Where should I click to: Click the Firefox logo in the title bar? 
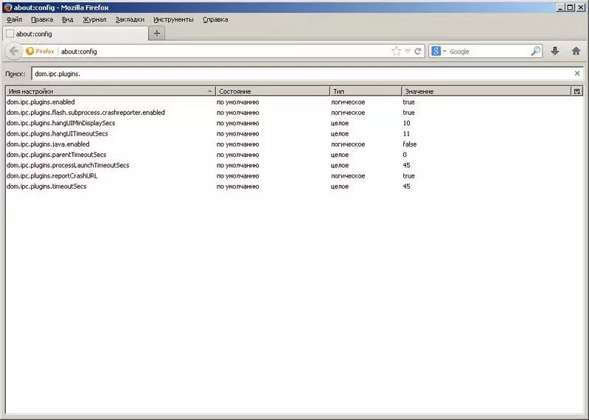click(7, 7)
